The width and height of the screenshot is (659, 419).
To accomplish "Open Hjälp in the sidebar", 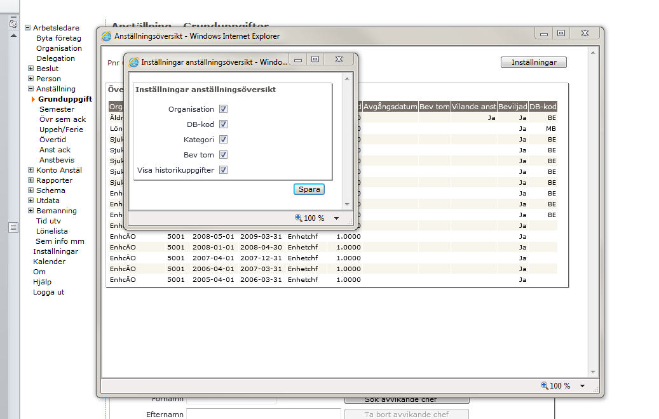I will click(x=42, y=282).
